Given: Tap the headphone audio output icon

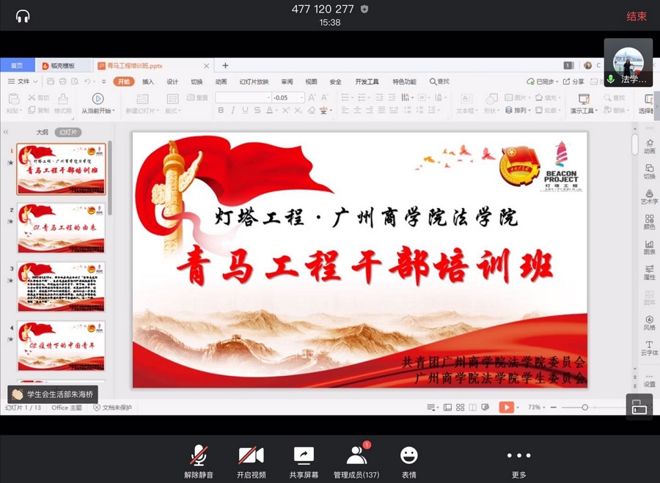Looking at the screenshot, I should tap(23, 15).
